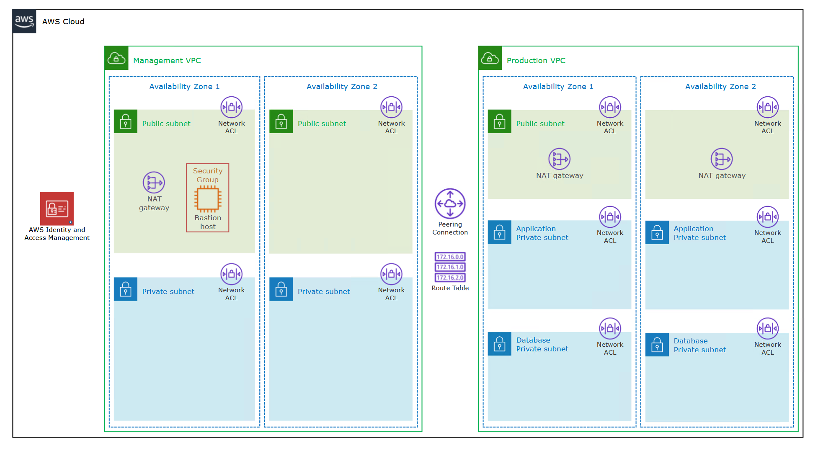The height and width of the screenshot is (451, 818).
Task: Toggle the lock on Management VPC Private subnet
Action: tap(125, 289)
